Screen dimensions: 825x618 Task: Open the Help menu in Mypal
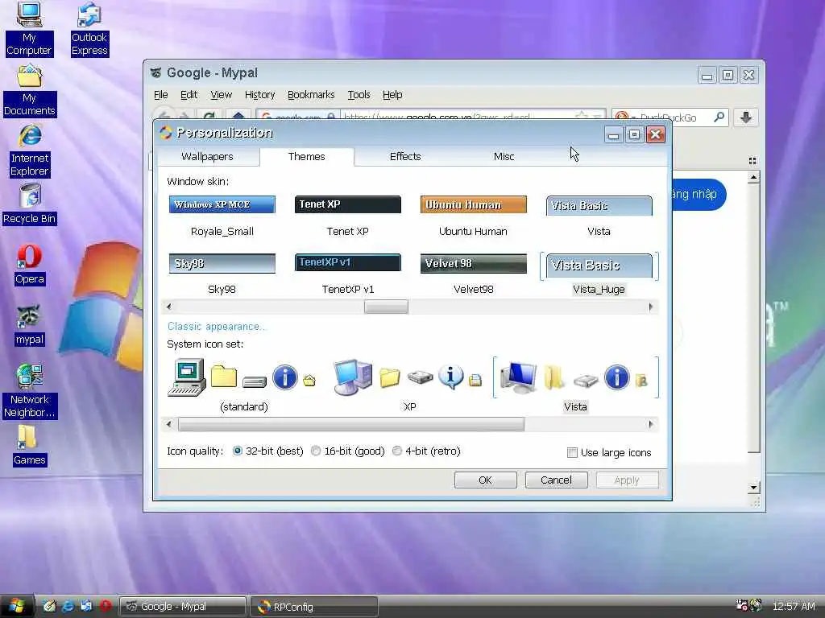point(392,95)
